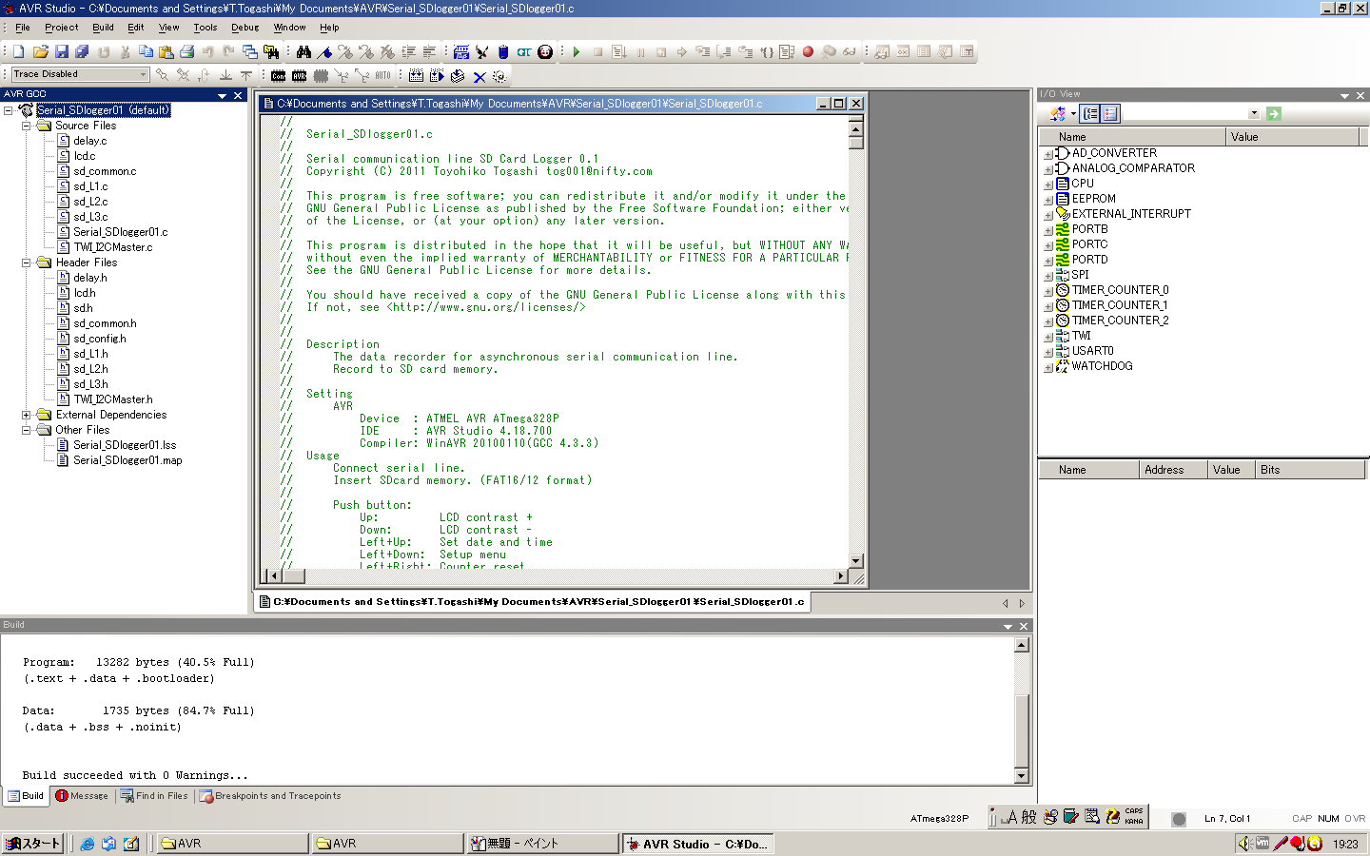Screen dimensions: 1370x856
Task: Switch to the Find in Files tab
Action: (154, 796)
